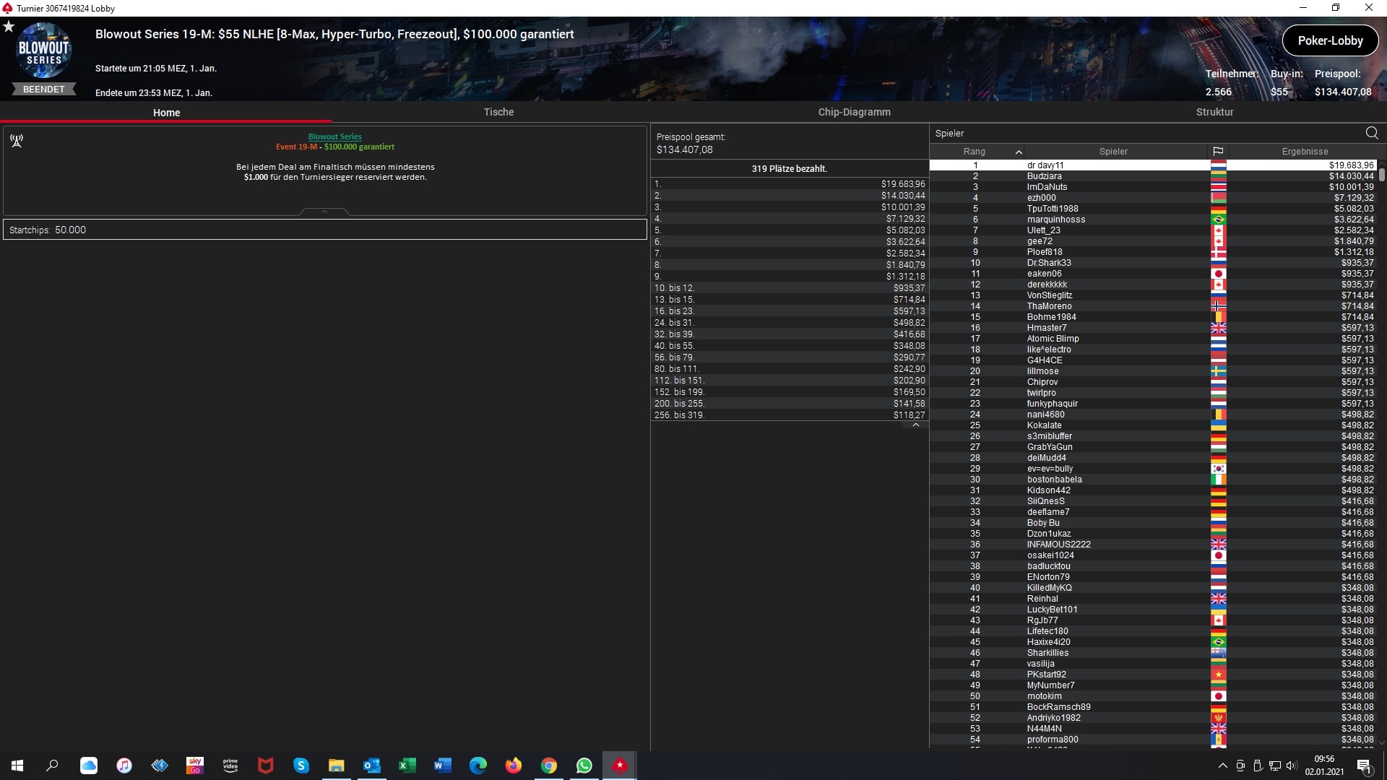Viewport: 1387px width, 780px height.
Task: Click the flag column header icon
Action: (1218, 152)
